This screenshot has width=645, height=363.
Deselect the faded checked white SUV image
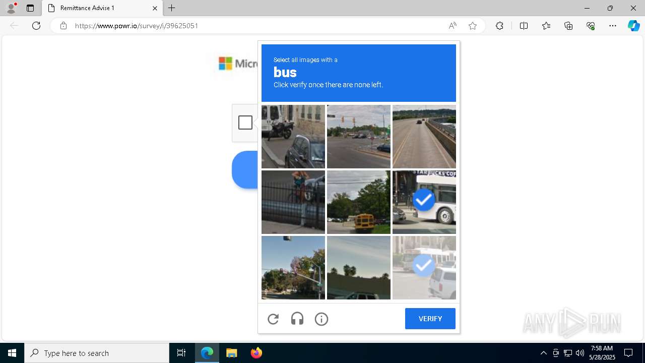tap(424, 268)
